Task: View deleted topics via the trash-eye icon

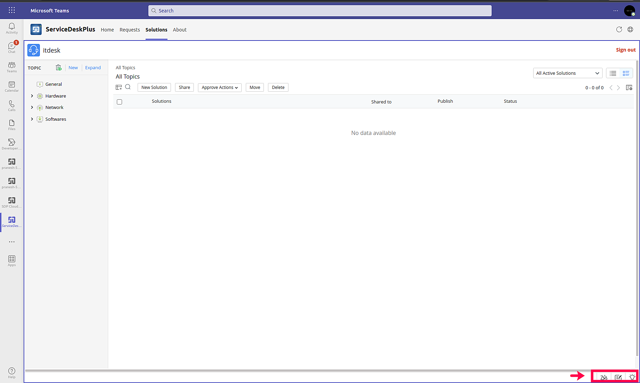Action: click(59, 67)
